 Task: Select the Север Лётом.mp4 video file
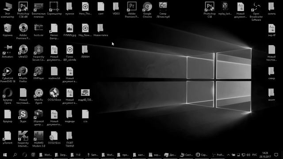[163, 10]
